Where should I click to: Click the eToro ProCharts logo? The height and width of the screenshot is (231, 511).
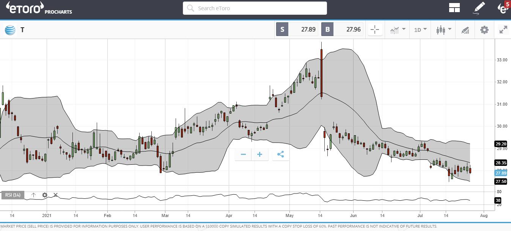(39, 8)
